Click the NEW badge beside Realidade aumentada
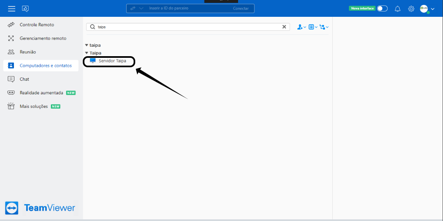Screen dimensions: 443x221 click(x=70, y=93)
